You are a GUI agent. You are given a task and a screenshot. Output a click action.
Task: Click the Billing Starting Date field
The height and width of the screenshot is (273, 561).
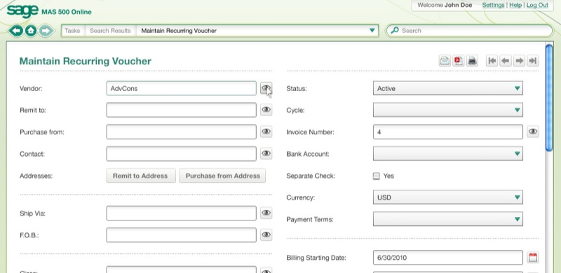[x=447, y=258]
